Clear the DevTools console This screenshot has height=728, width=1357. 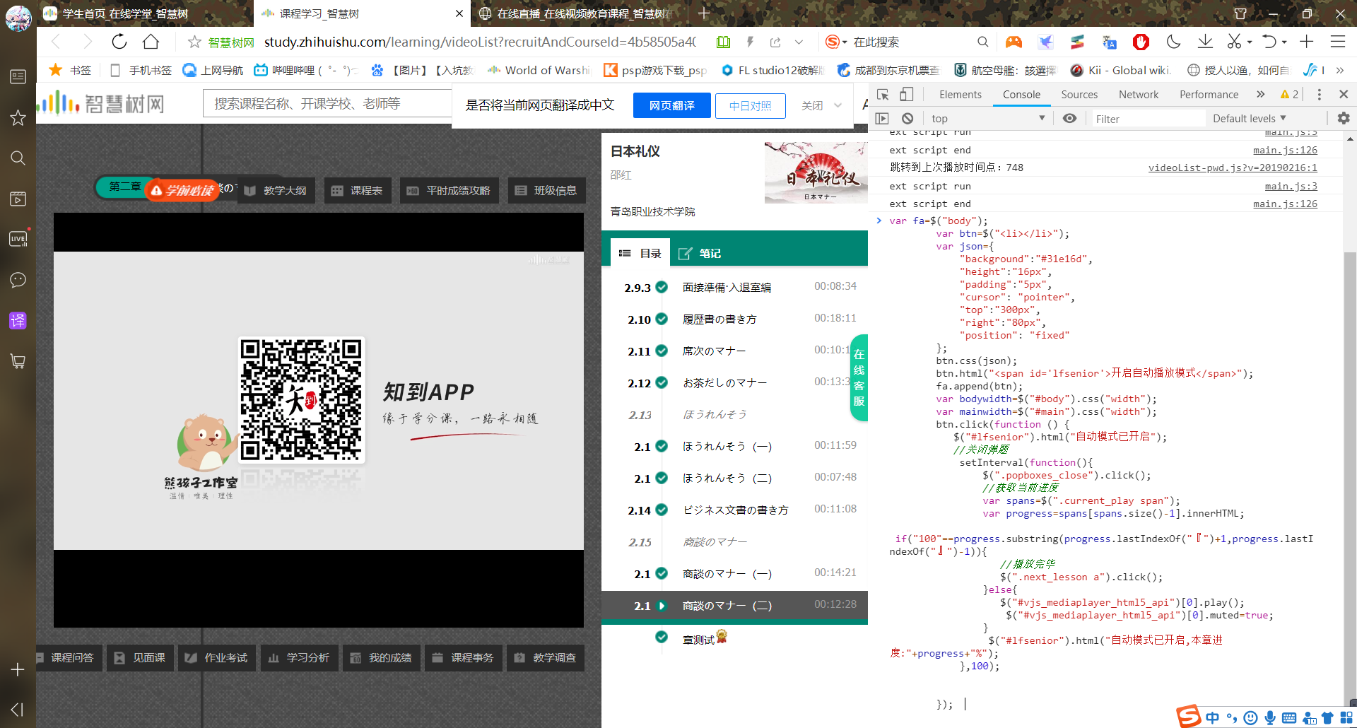[x=907, y=118]
